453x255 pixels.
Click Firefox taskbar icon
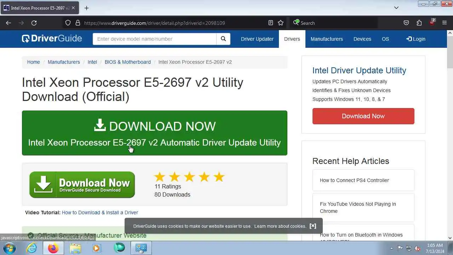click(53, 248)
